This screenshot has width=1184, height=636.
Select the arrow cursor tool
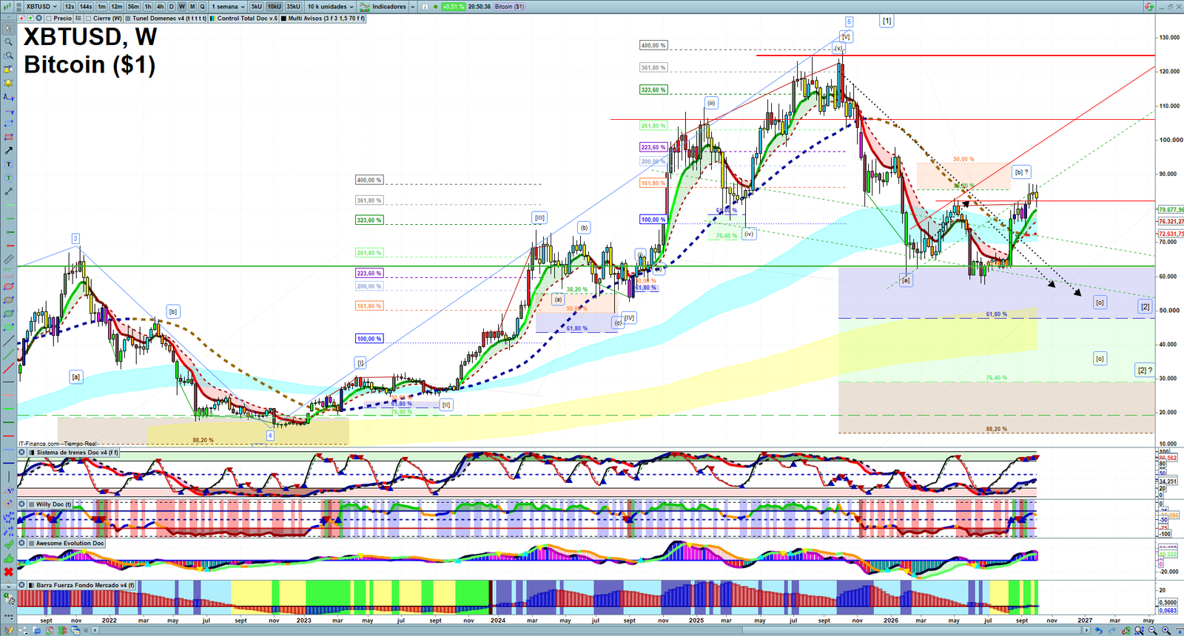tap(8, 27)
